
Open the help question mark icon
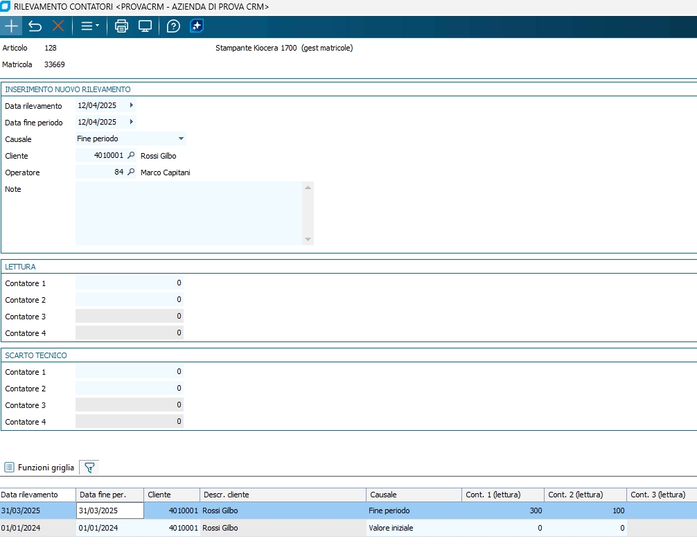point(173,26)
